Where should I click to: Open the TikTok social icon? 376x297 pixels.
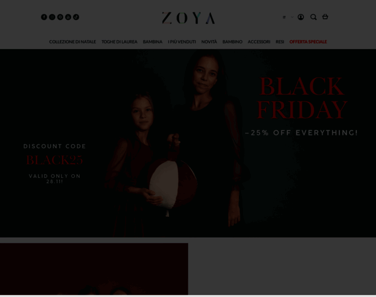pos(76,17)
